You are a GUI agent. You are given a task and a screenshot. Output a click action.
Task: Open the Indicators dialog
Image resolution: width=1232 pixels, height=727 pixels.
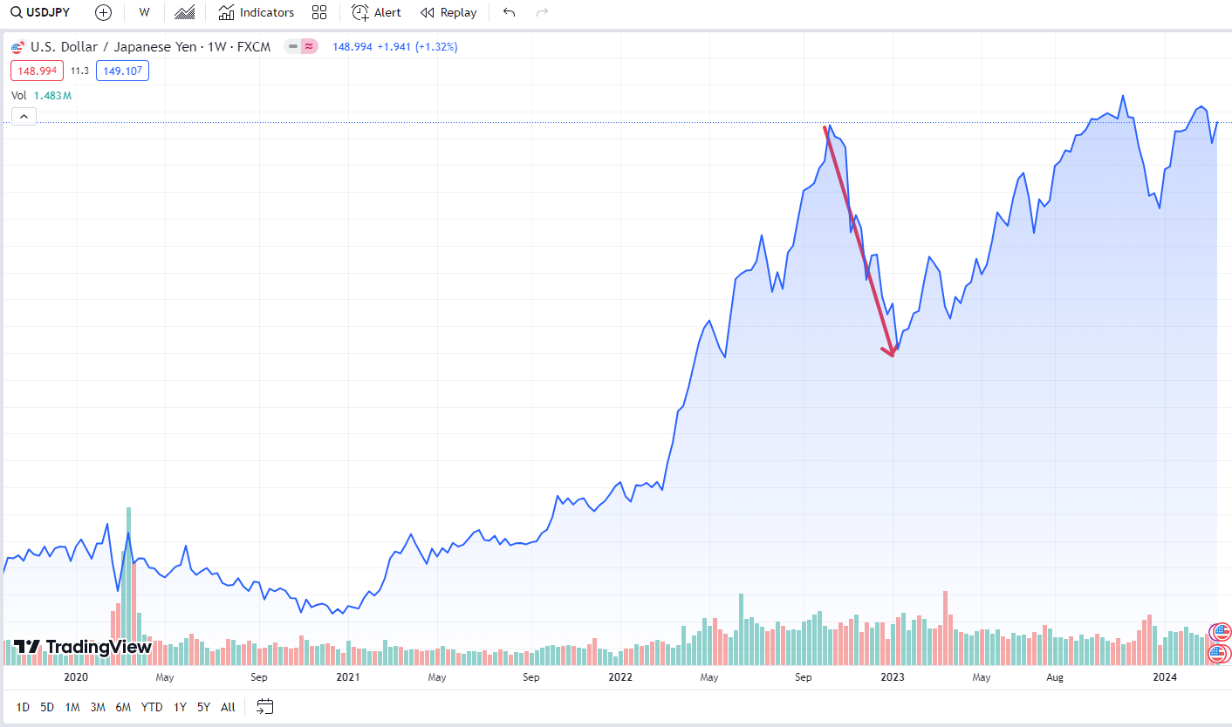(x=256, y=12)
